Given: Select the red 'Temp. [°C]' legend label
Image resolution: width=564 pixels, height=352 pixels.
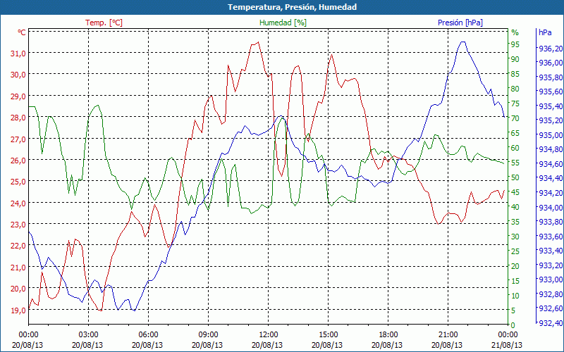Looking at the screenshot, I should tap(104, 23).
